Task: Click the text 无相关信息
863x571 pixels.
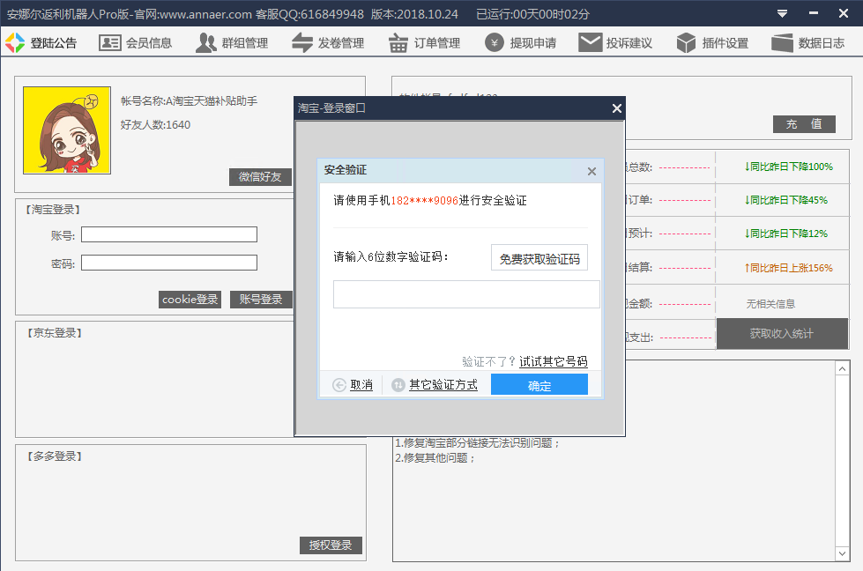Action: pos(770,304)
